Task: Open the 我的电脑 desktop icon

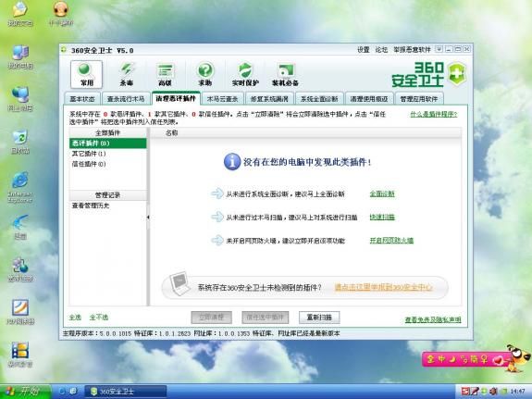Action: point(20,56)
